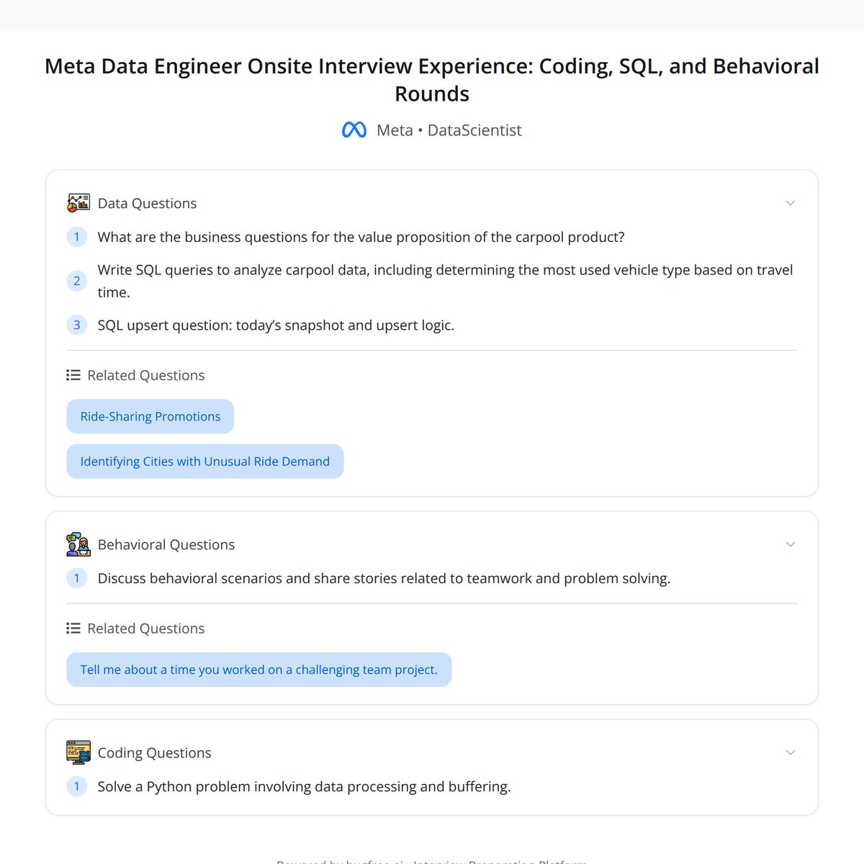Screen dimensions: 864x864
Task: Click the list icon beside Related Questions in Behavioral section
Action: [73, 629]
